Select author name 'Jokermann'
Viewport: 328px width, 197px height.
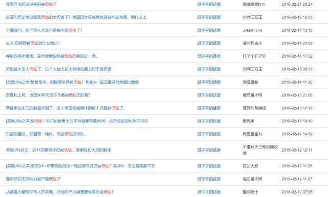click(252, 30)
